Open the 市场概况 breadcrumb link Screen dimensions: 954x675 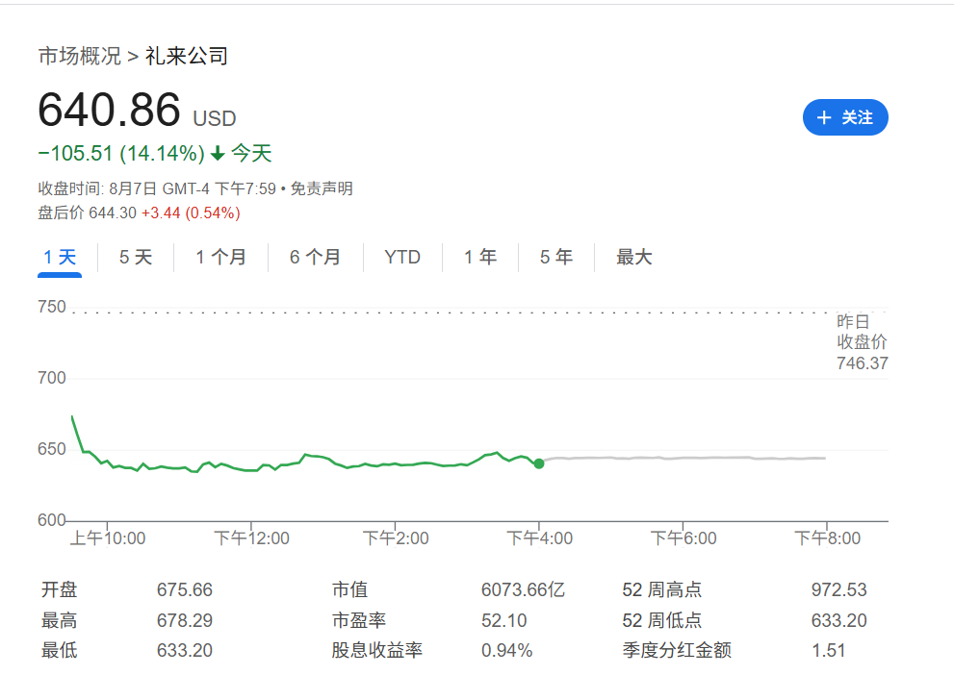[80, 56]
